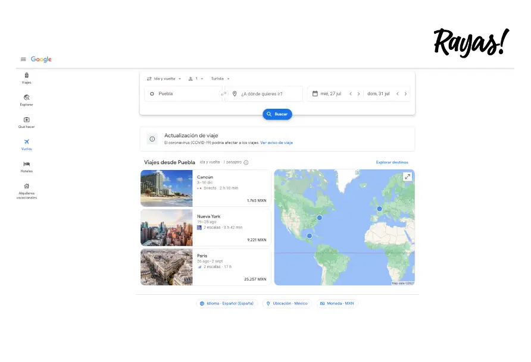Click the Nueva York airline icon beside 2 escalas
The width and height of the screenshot is (531, 362).
(199, 228)
